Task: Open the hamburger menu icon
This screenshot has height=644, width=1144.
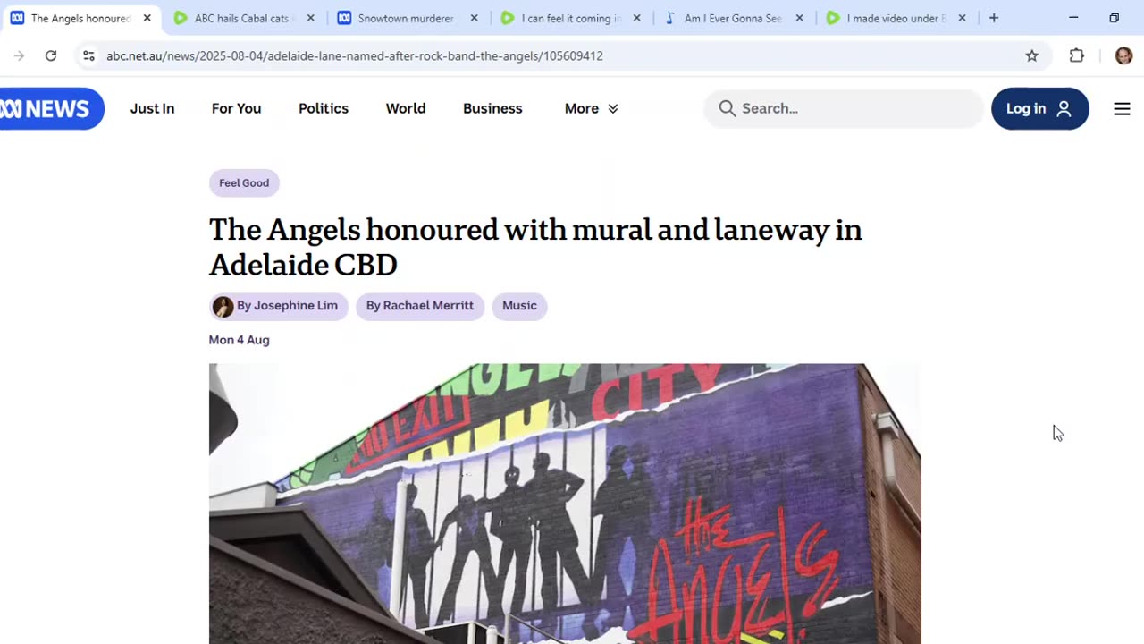Action: pyautogui.click(x=1122, y=109)
